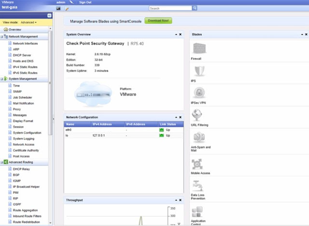Open the Firewall blade icon

(x=199, y=48)
